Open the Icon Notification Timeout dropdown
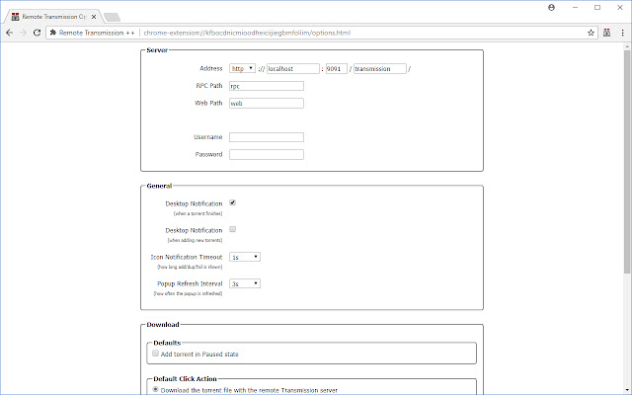Image resolution: width=632 pixels, height=395 pixels. (245, 257)
